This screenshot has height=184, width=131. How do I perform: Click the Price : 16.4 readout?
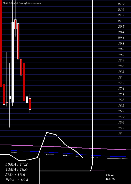coord(17,180)
